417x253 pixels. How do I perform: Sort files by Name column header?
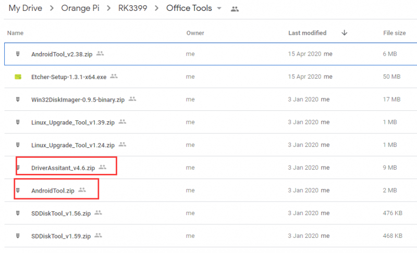click(x=15, y=33)
